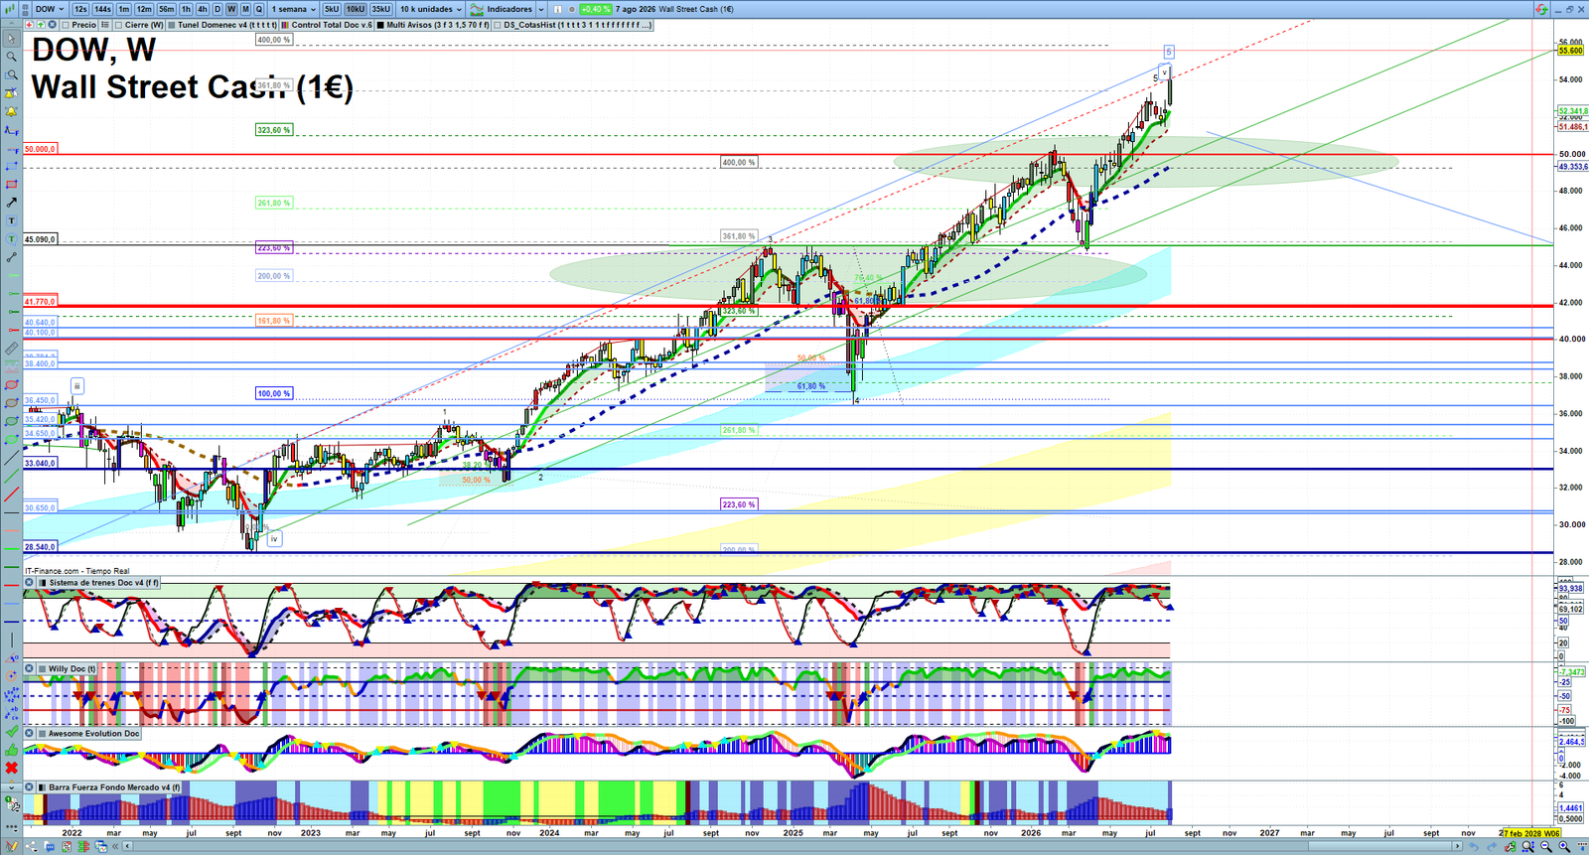The height and width of the screenshot is (855, 1589).
Task: Click the +0,40 % variation badge
Action: tap(596, 9)
